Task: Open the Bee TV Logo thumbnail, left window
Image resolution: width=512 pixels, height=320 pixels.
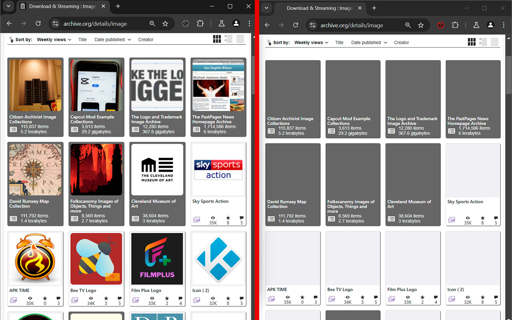Action: [96, 259]
